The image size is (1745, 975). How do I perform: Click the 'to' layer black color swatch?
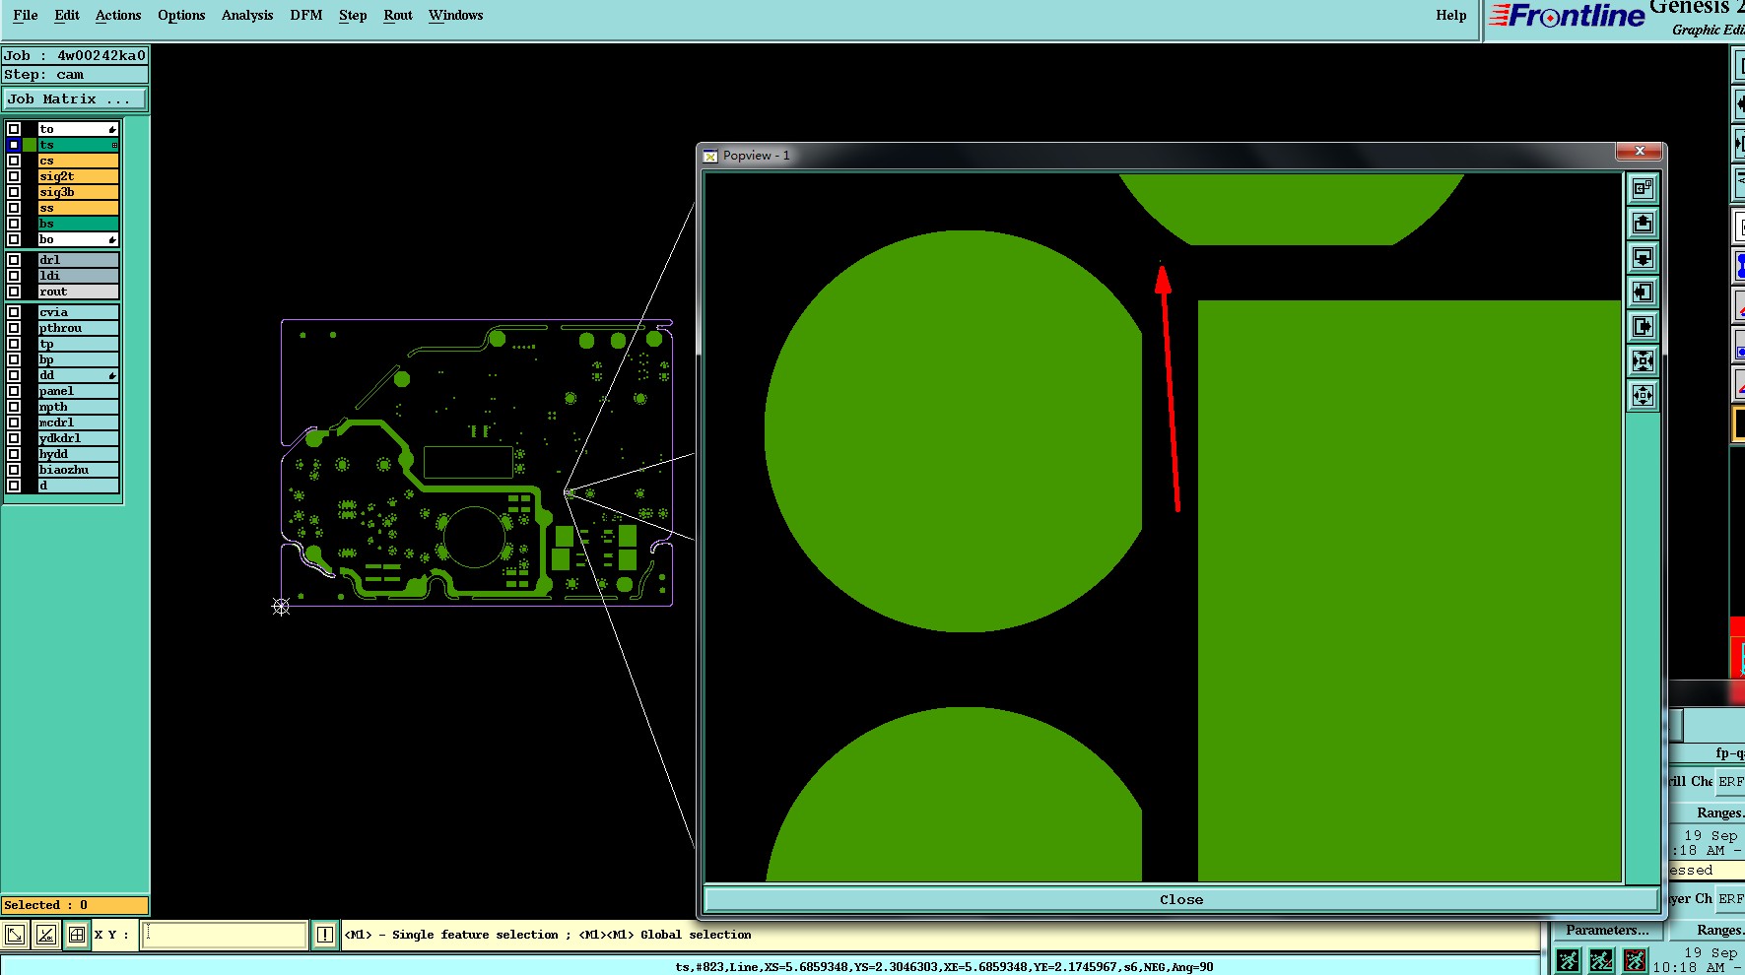tap(30, 129)
